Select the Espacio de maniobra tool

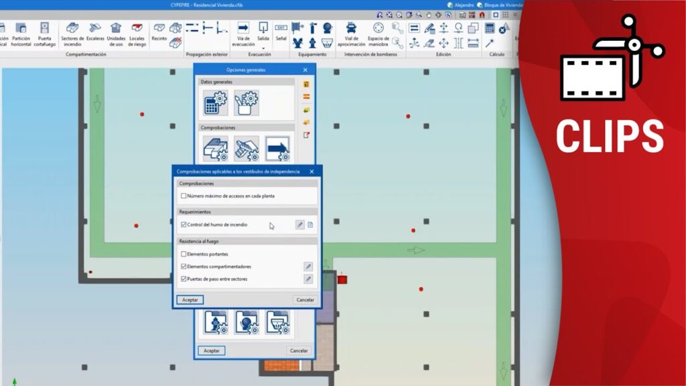coord(379,34)
